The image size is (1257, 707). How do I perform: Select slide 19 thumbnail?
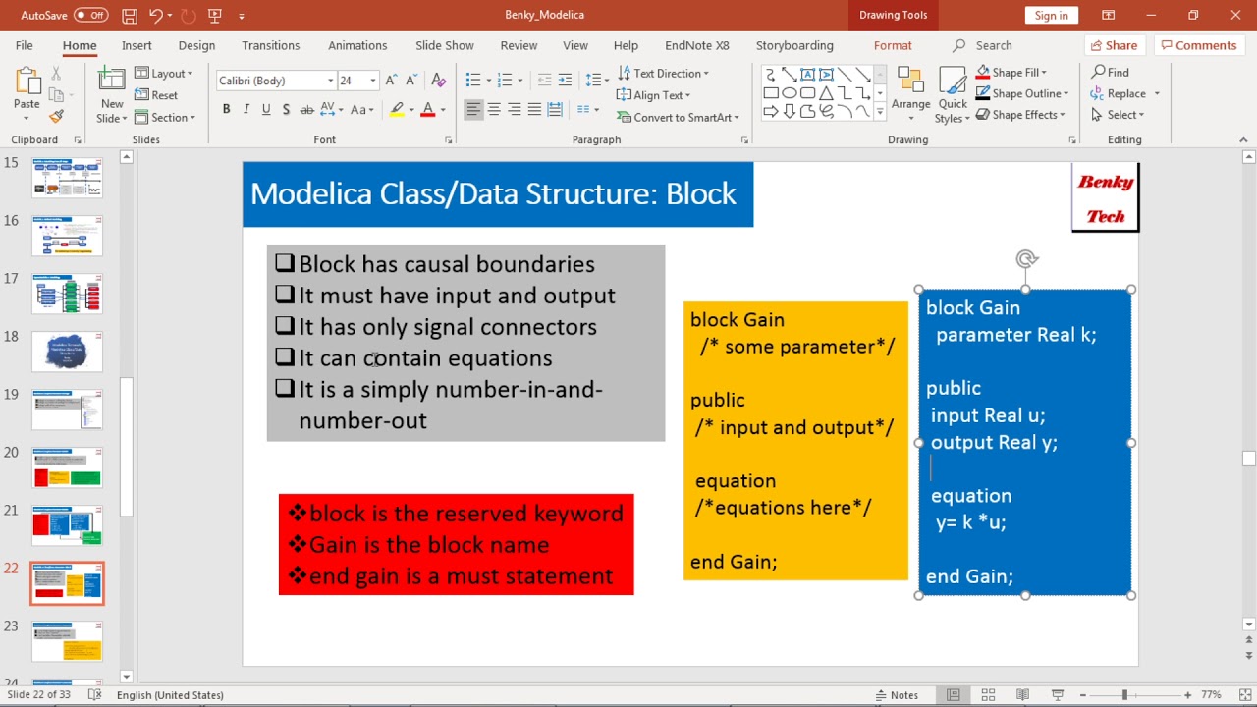click(x=67, y=409)
